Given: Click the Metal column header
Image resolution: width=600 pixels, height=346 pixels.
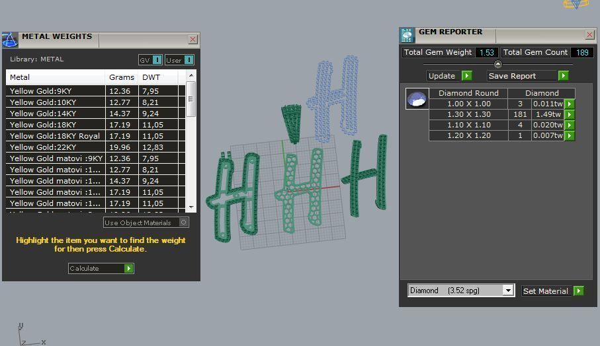Looking at the screenshot, I should [x=56, y=77].
